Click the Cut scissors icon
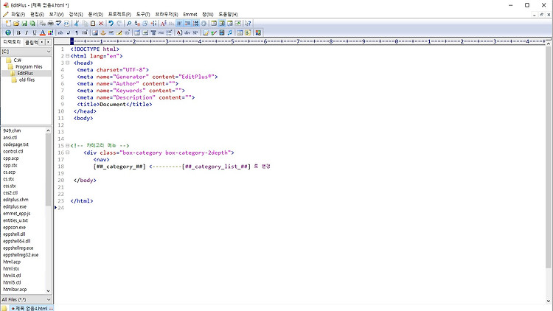This screenshot has width=553, height=311. tap(77, 24)
